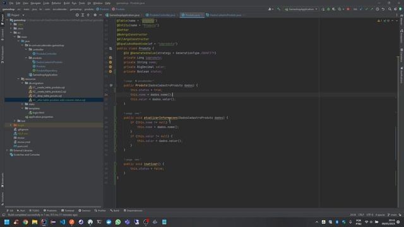This screenshot has width=404, height=227.
Task: Click the Debug bug icon
Action: pyautogui.click(x=328, y=9)
